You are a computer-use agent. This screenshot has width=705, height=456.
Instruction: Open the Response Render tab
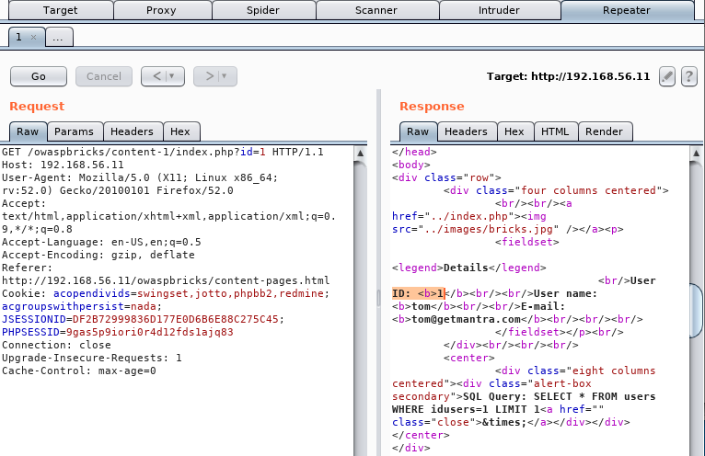[x=605, y=131]
